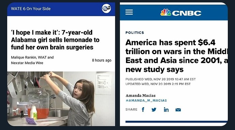Viewport: 235px width, 130px height.
Task: Open the Politics section label
Action: (135, 33)
